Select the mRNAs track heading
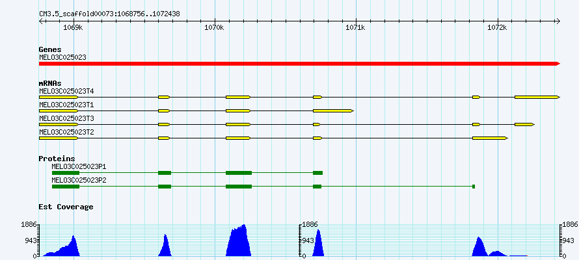 [50, 84]
